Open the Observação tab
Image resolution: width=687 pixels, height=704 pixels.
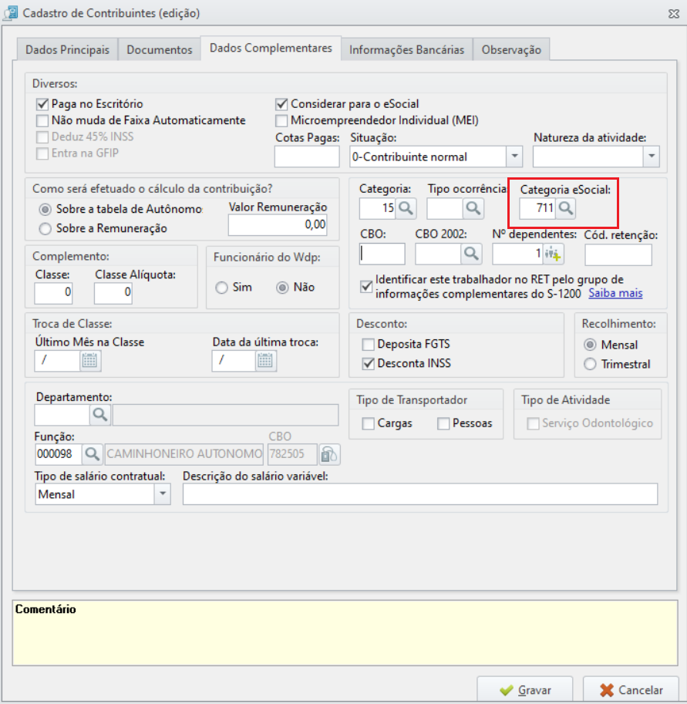511,49
